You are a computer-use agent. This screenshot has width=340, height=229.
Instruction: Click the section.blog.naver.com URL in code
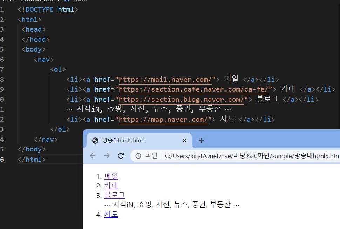pyautogui.click(x=181, y=100)
